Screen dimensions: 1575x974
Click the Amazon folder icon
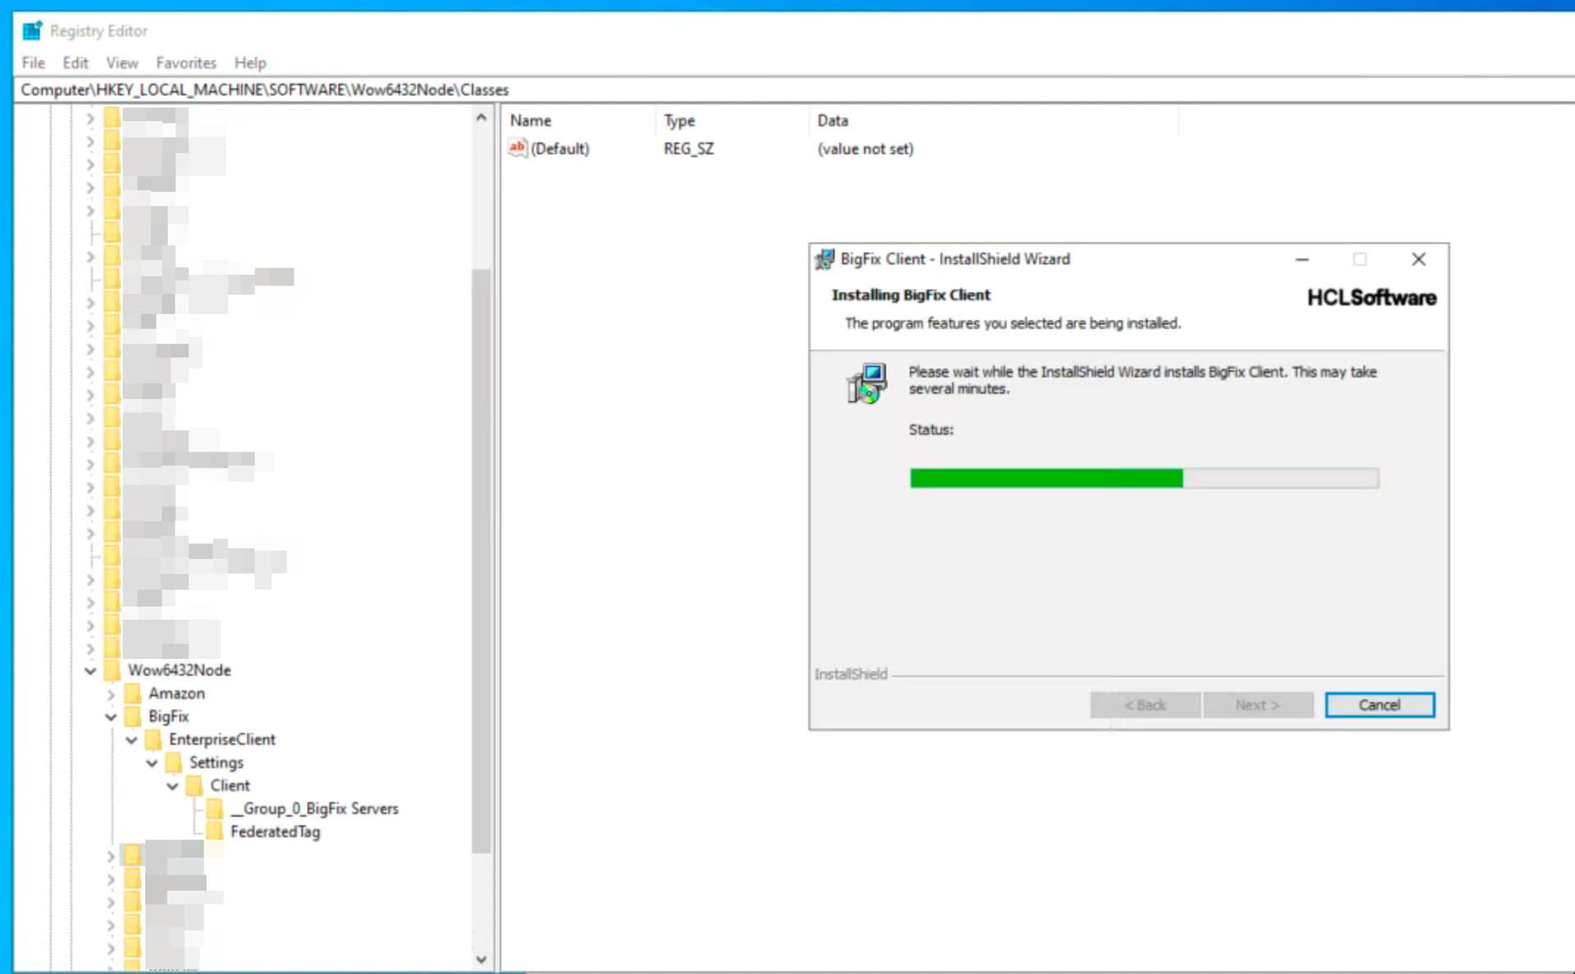(x=133, y=694)
